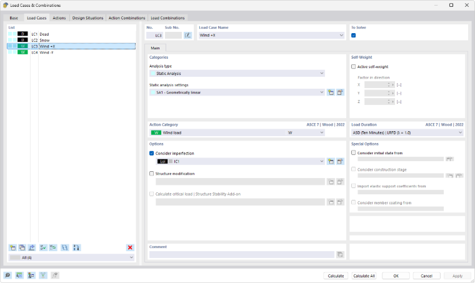Image resolution: width=475 pixels, height=283 pixels.
Task: Click the new icon in the Calculate critical load row
Action: coord(331,202)
